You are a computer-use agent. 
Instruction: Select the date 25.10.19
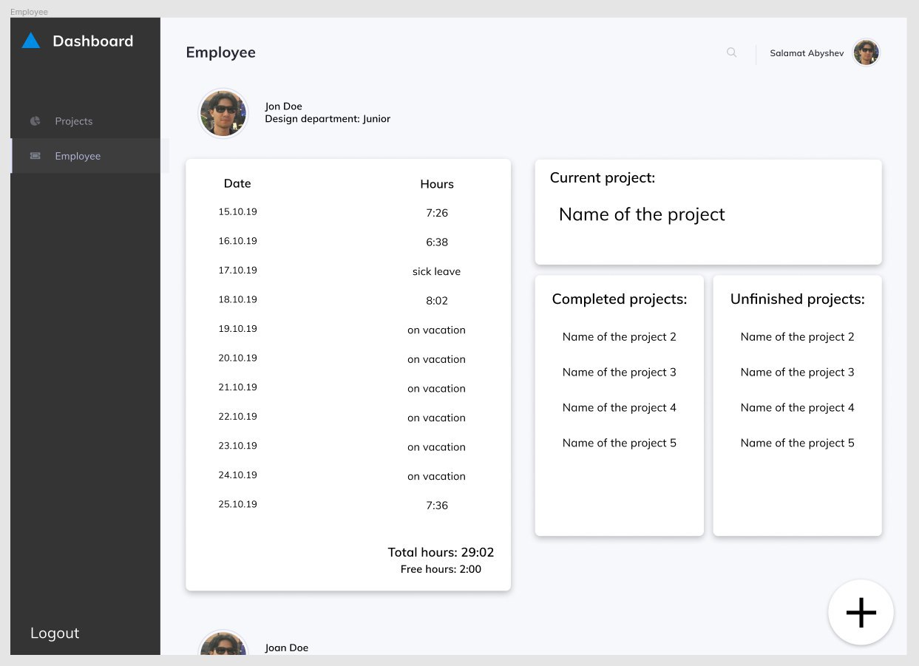point(238,504)
